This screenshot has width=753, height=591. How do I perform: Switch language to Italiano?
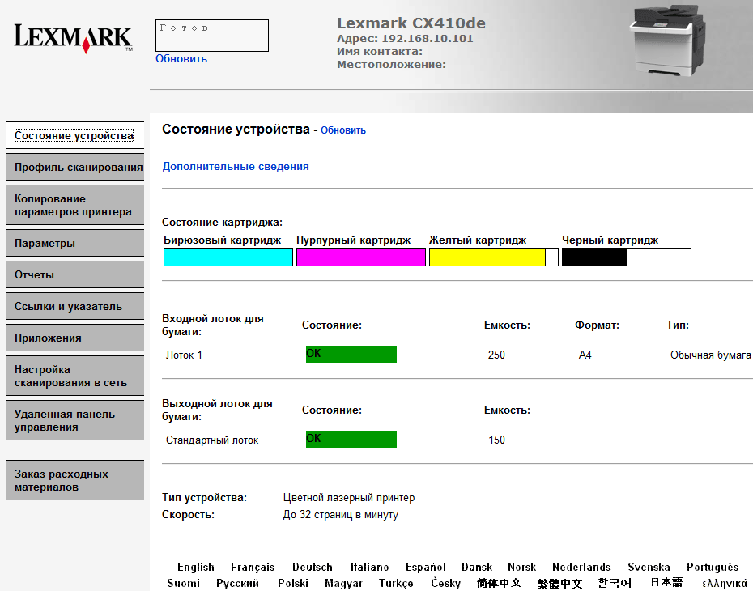click(x=369, y=567)
